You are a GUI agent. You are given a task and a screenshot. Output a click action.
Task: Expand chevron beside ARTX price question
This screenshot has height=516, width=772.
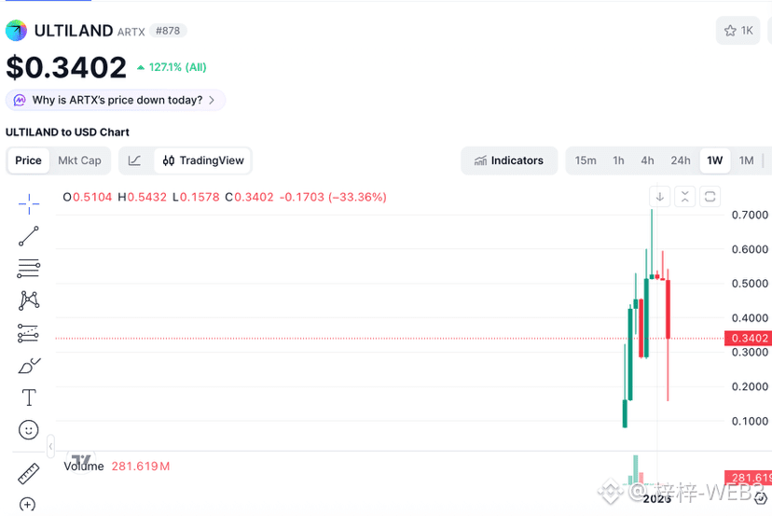[x=212, y=100]
